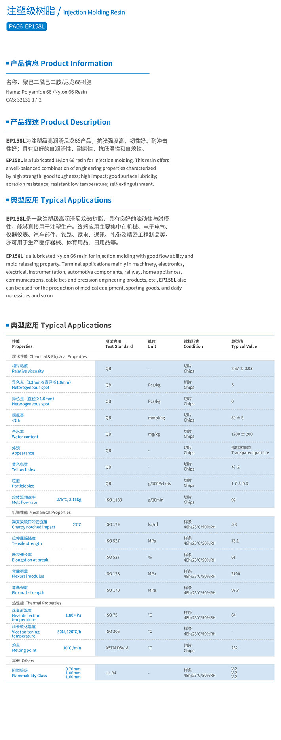Click blue square bullet beside Product Description

8,122
